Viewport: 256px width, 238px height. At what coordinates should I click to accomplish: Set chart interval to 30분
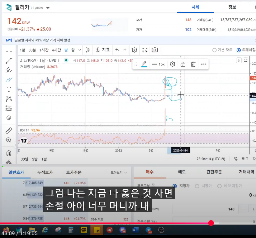click(32, 50)
